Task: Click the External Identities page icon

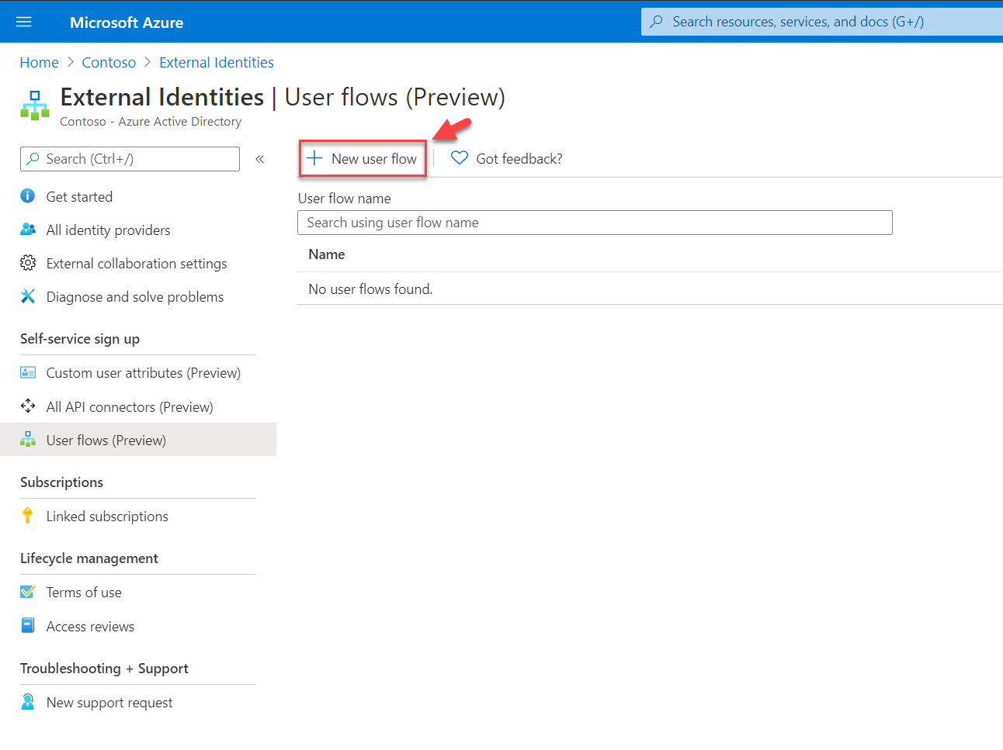Action: coord(34,105)
